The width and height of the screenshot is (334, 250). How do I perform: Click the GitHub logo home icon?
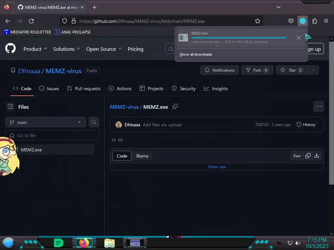click(10, 49)
